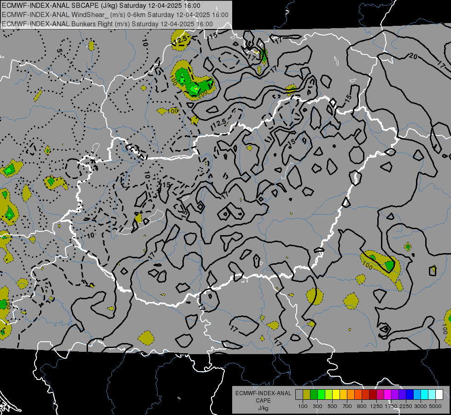
Task: Click the legend tick label 900
Action: pos(362,406)
